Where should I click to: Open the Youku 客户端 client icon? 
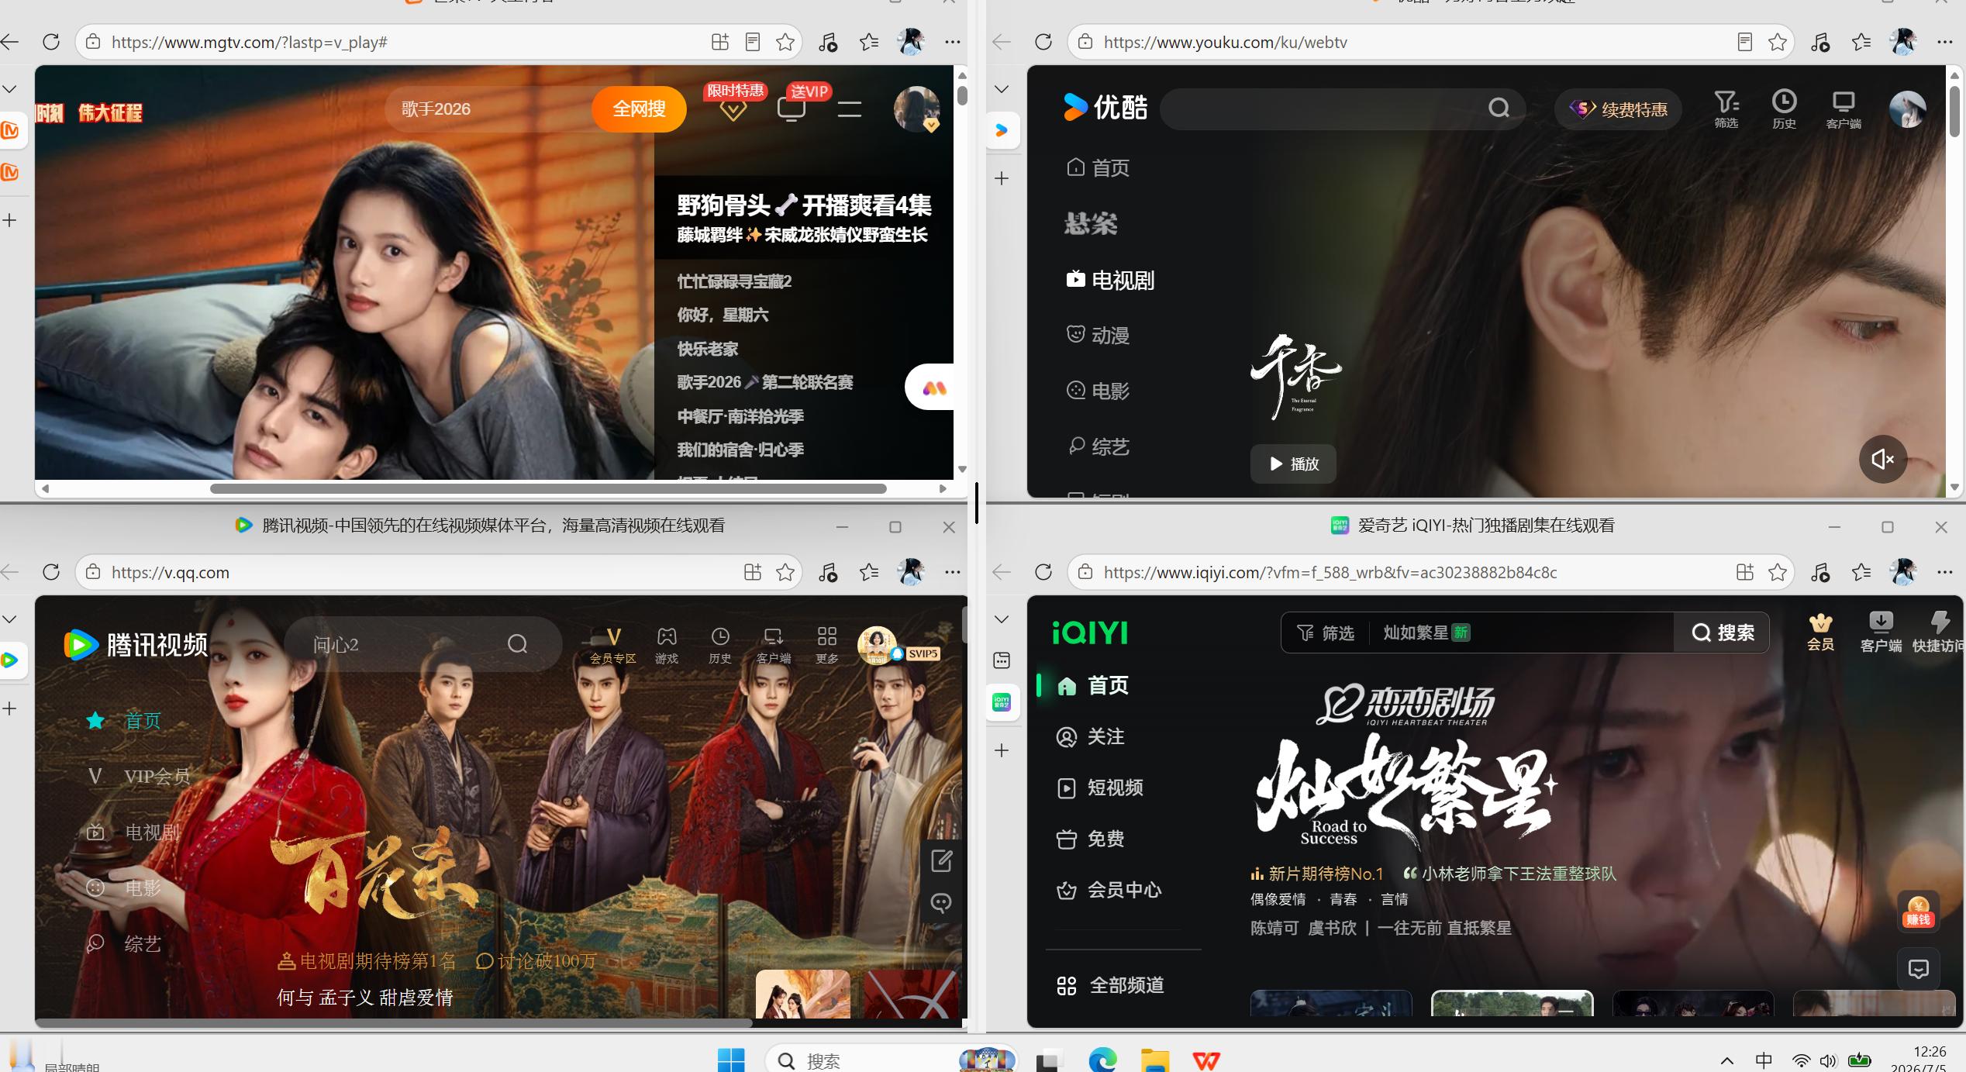[x=1844, y=109]
